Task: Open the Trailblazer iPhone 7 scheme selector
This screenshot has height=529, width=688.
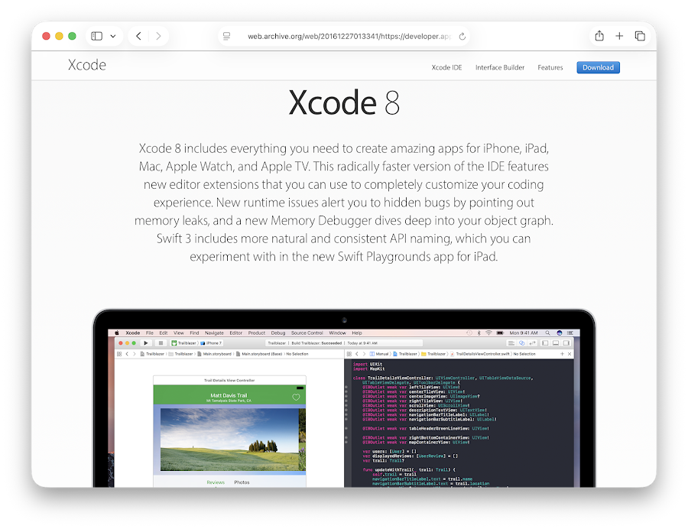Action: (x=196, y=343)
